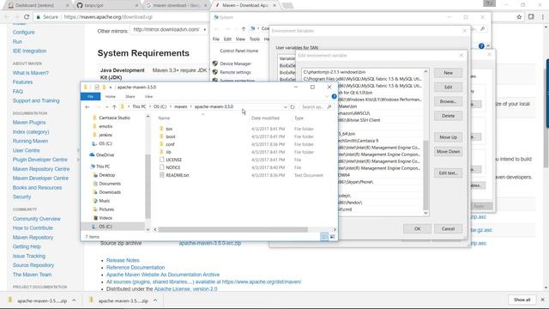Select the bin folder icon
The image size is (549, 309).
pos(161,129)
